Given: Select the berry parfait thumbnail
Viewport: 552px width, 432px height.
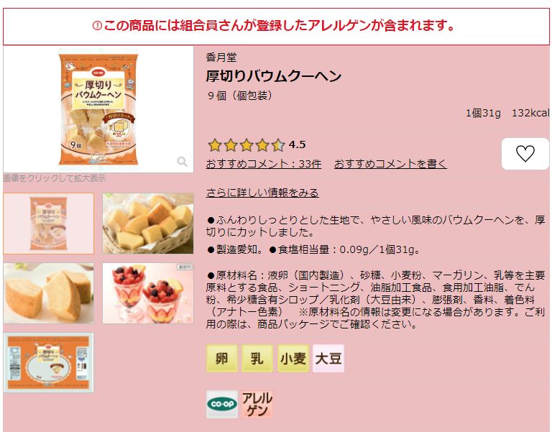Looking at the screenshot, I should (148, 293).
